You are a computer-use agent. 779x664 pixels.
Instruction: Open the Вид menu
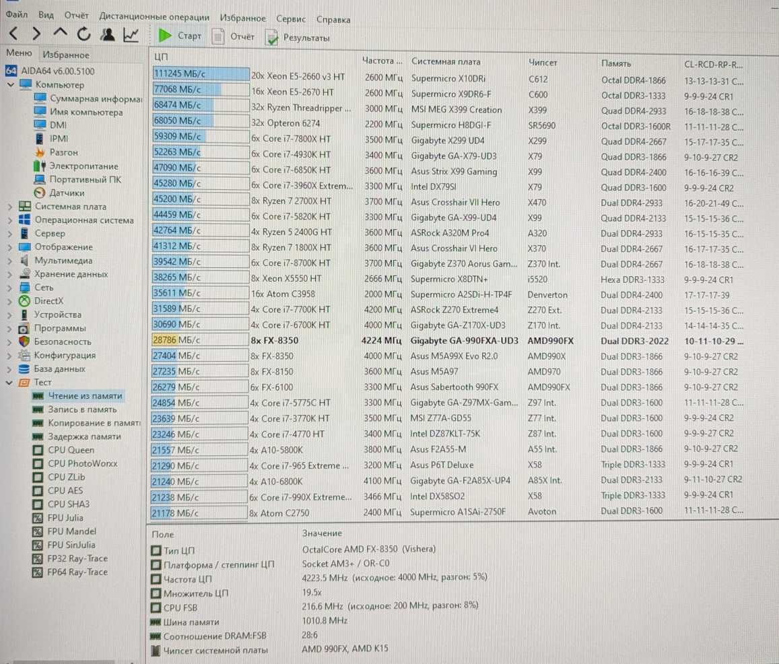click(46, 15)
